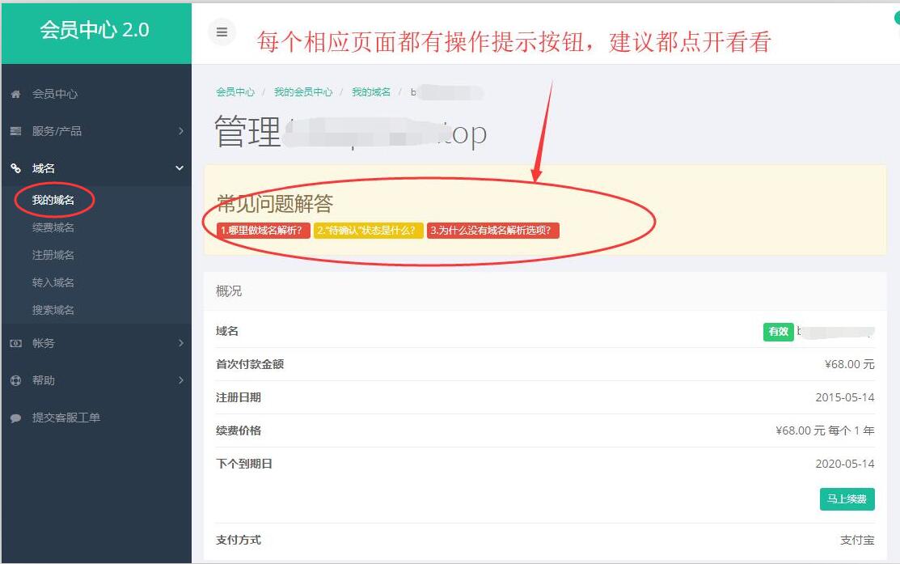900x564 pixels.
Task: Click the 2015-05-14 registration date value
Action: coord(845,397)
